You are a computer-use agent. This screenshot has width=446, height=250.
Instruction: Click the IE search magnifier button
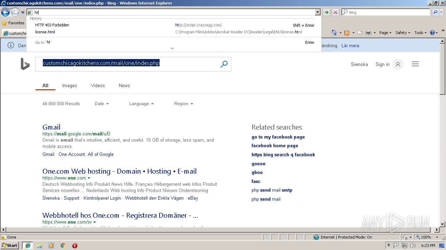click(x=435, y=12)
